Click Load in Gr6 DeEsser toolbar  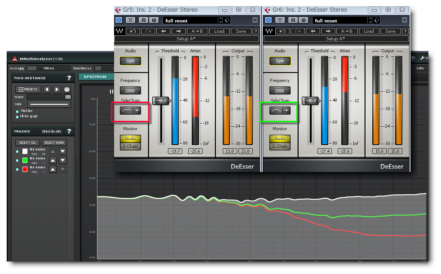click(x=369, y=31)
